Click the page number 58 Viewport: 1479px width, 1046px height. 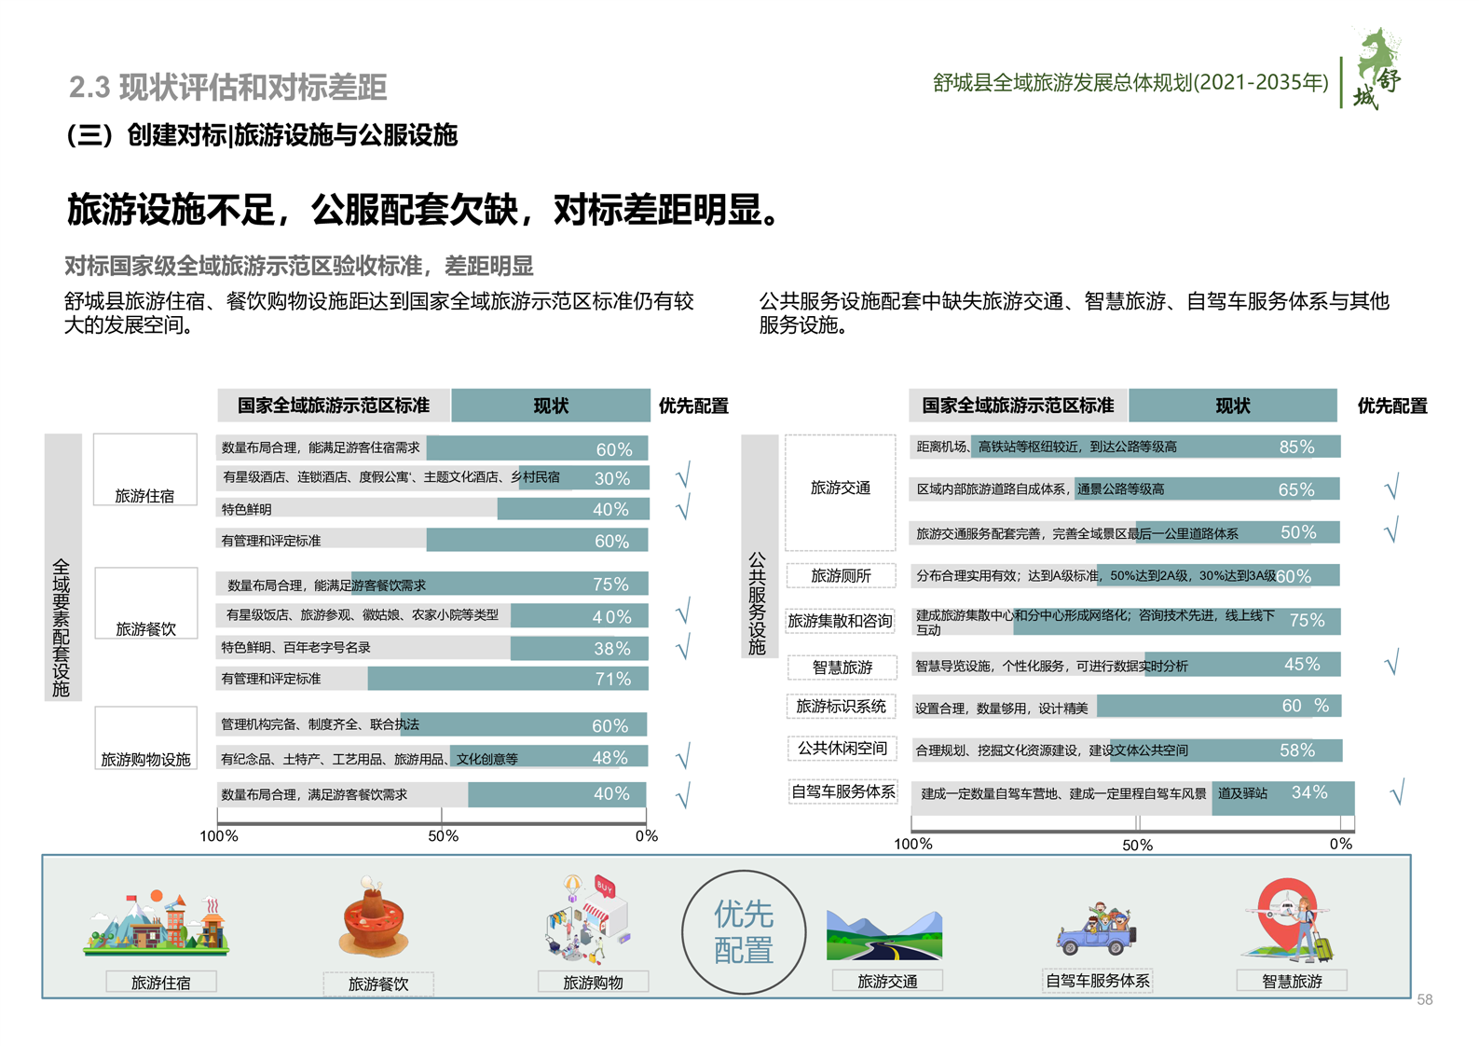[x=1424, y=1000]
